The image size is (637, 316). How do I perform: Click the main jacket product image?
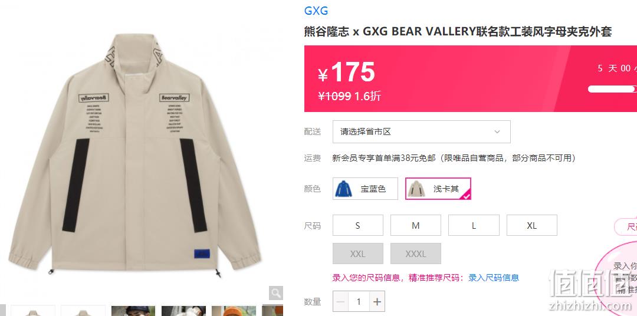(x=134, y=154)
